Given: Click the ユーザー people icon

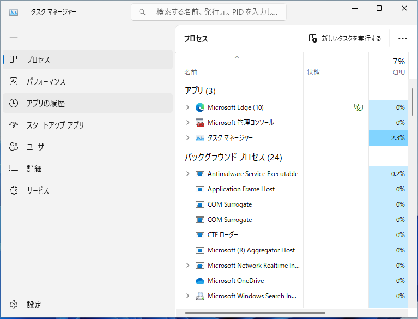Looking at the screenshot, I should 14,147.
